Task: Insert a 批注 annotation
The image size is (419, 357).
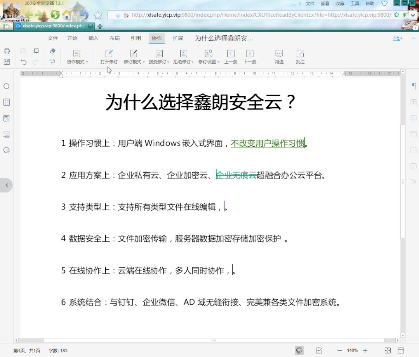Action: coord(300,56)
